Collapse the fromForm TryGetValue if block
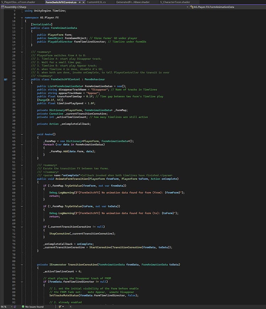 click(22, 186)
